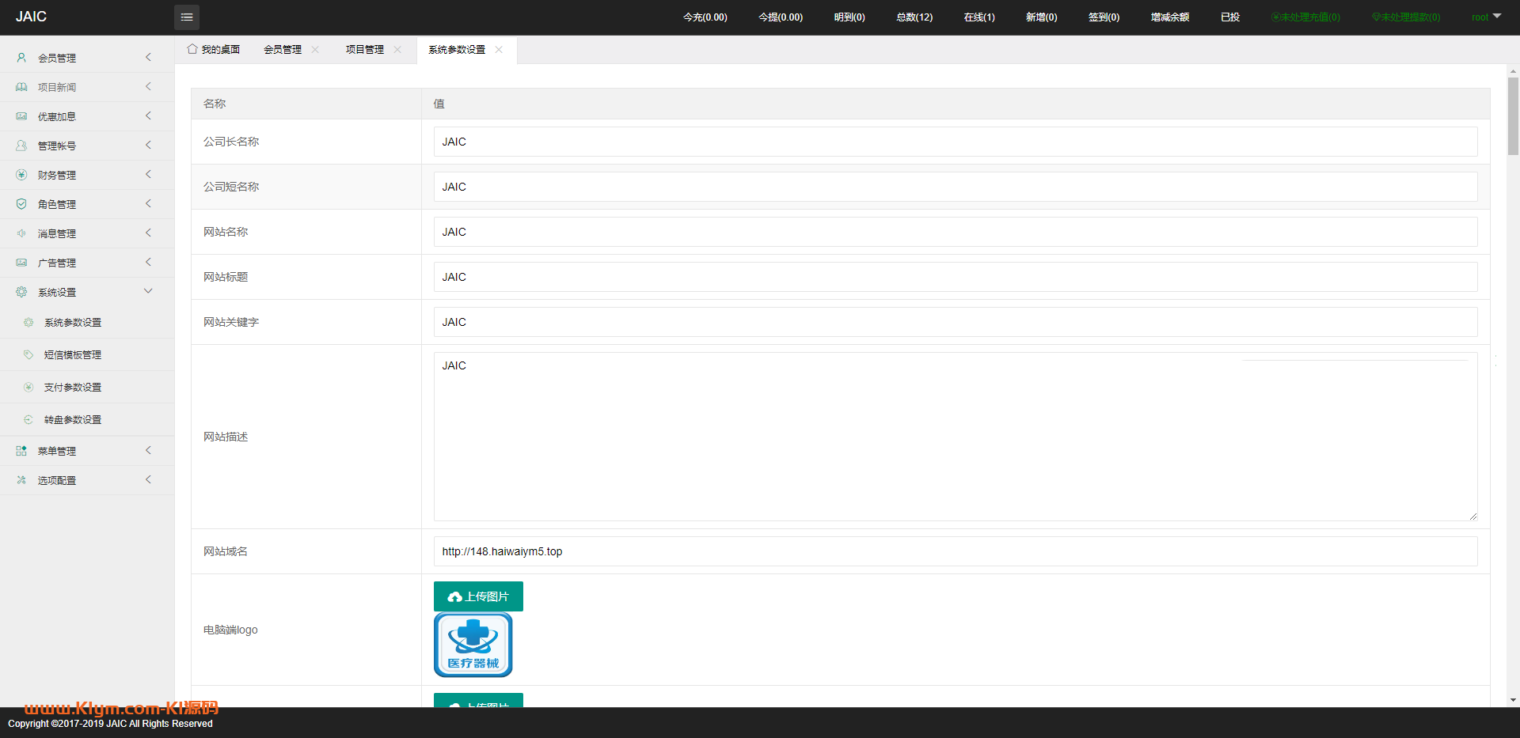Image resolution: width=1520 pixels, height=738 pixels.
Task: Close the 会员管理 tab
Action: [315, 49]
